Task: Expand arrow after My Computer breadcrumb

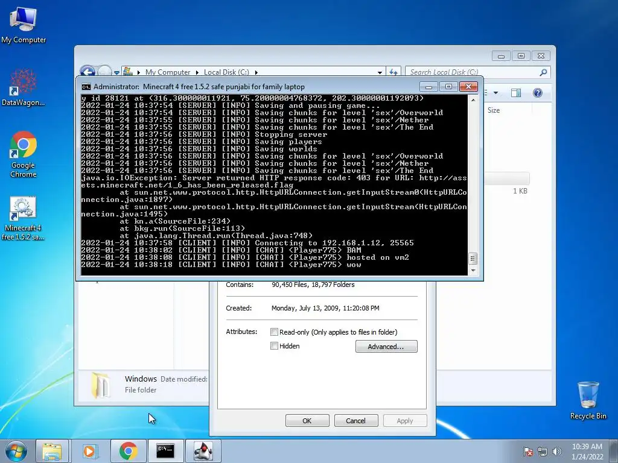Action: 197,72
